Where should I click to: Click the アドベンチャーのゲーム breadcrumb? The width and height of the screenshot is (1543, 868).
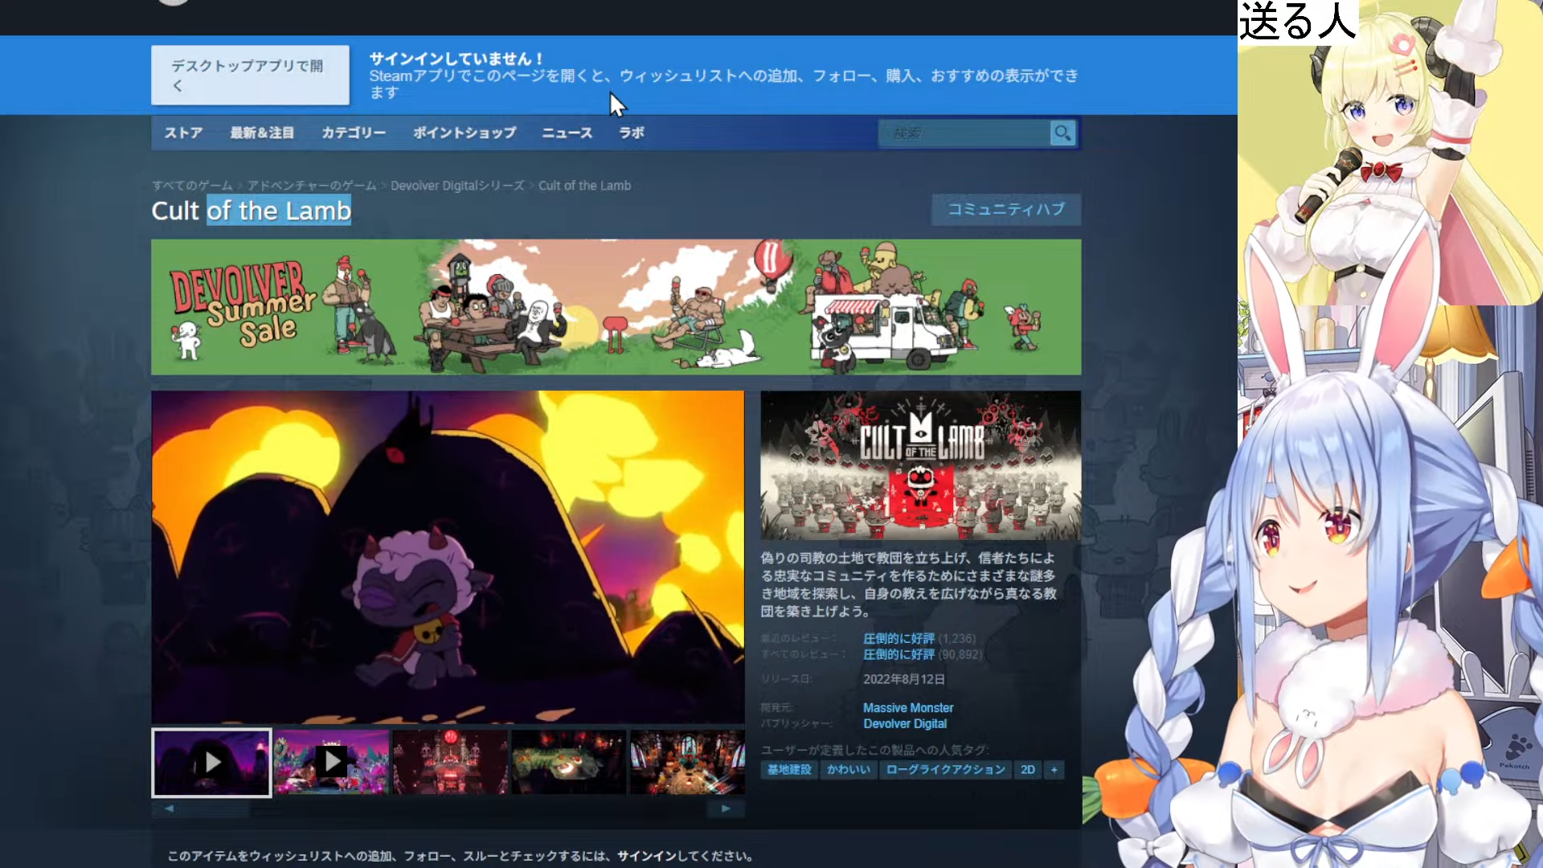(312, 186)
